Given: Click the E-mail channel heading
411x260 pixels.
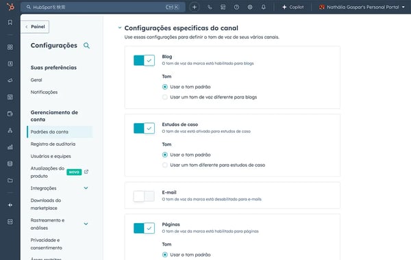Looking at the screenshot, I should pyautogui.click(x=169, y=192).
